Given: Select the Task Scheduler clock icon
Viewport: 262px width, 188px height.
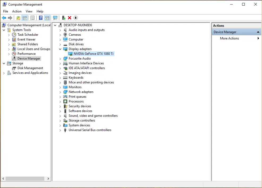Looking at the screenshot, I should click(x=14, y=35).
